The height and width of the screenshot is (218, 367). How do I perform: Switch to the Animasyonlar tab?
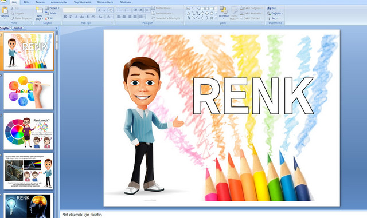[x=59, y=2]
